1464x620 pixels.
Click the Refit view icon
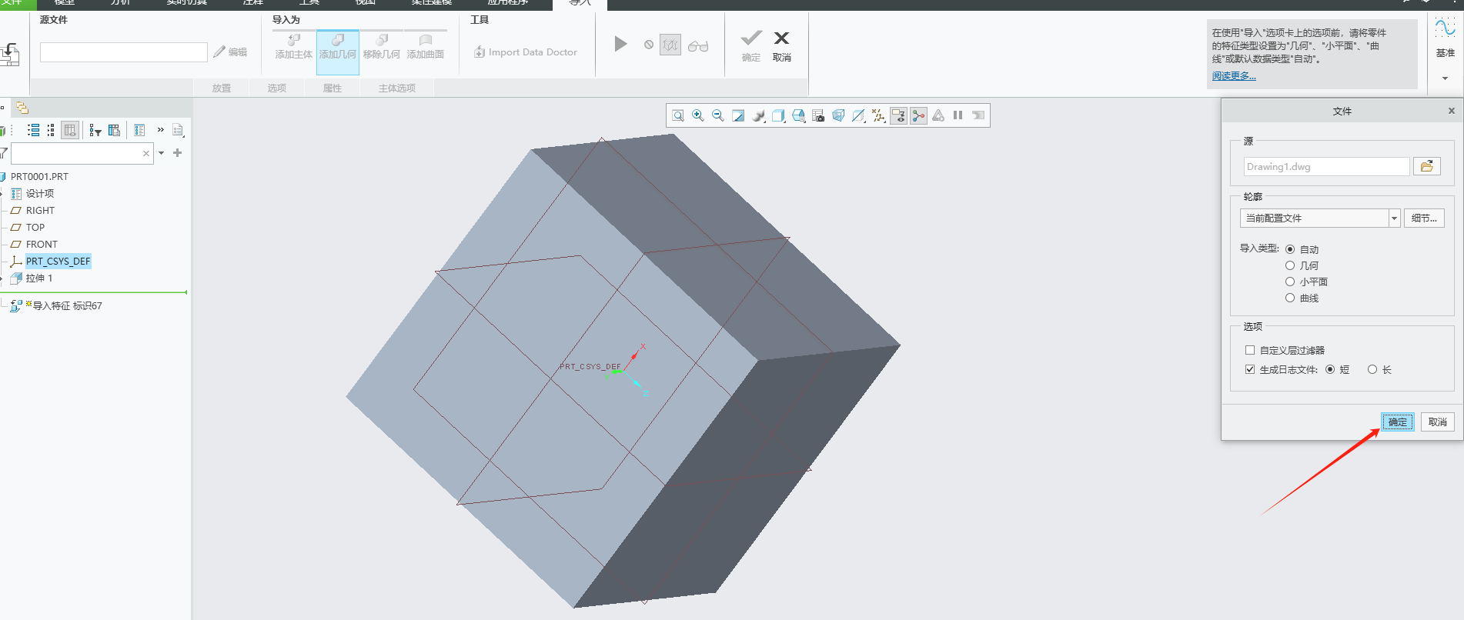[678, 115]
